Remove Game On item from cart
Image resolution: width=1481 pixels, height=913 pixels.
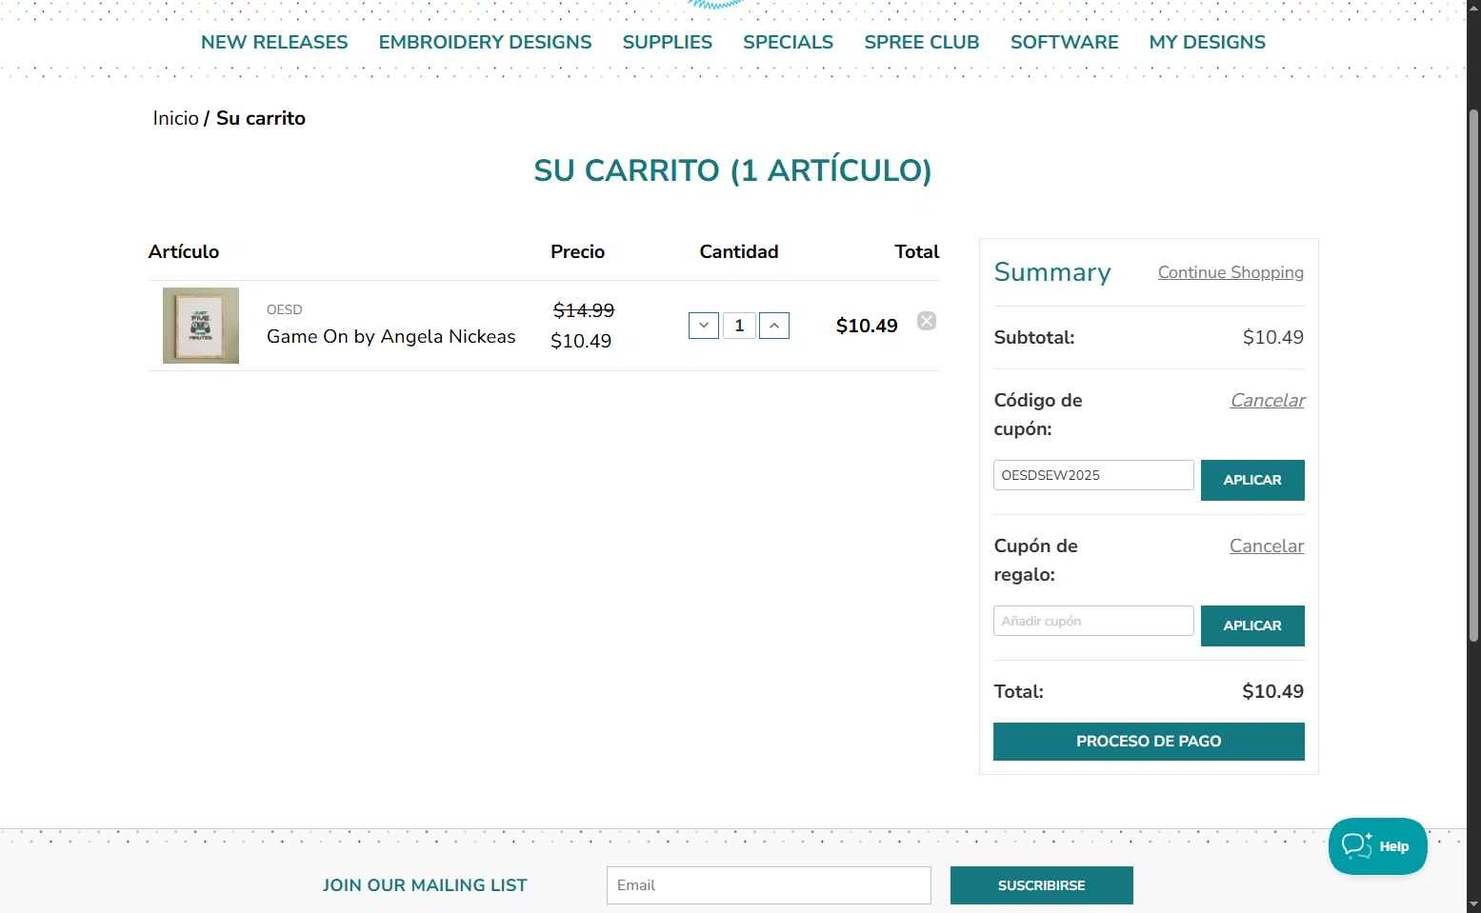(927, 321)
